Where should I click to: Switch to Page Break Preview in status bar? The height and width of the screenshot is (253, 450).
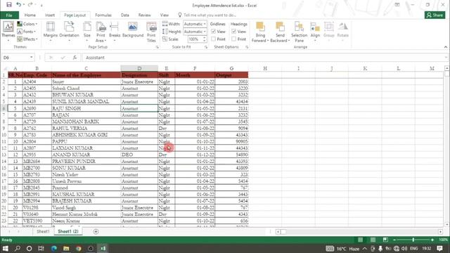385,240
